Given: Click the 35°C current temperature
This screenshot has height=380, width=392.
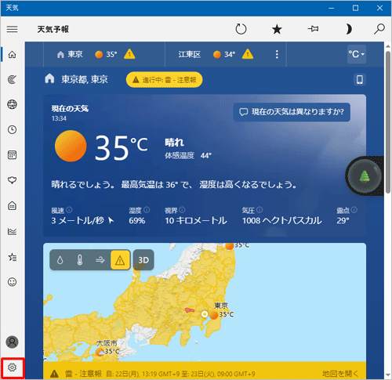Looking at the screenshot, I should 122,148.
